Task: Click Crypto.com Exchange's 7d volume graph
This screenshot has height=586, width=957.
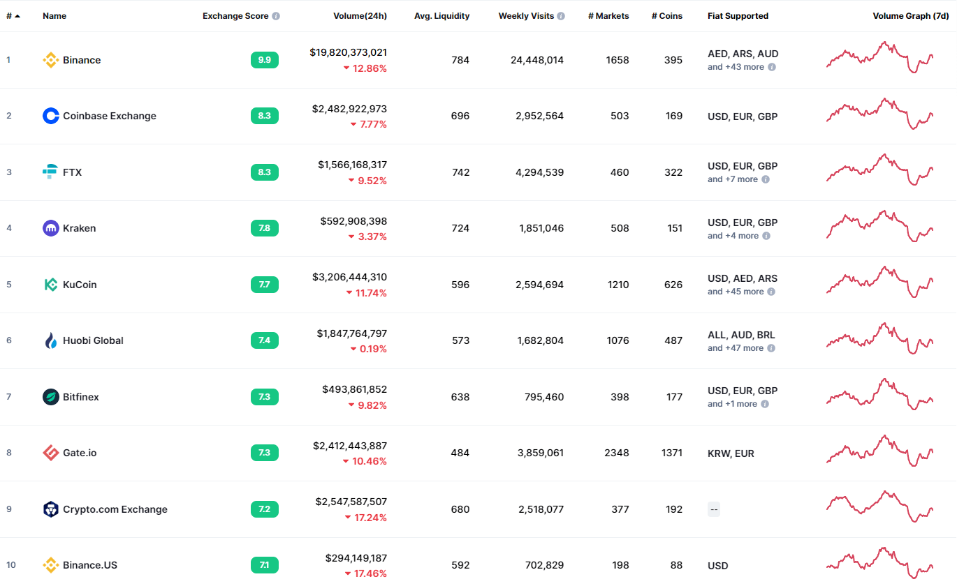Action: [879, 506]
